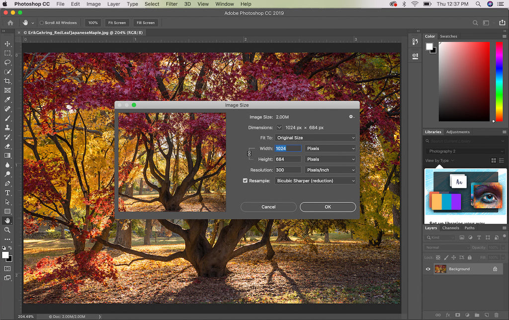Click the Fill Screen button
The height and width of the screenshot is (320, 509).
146,23
